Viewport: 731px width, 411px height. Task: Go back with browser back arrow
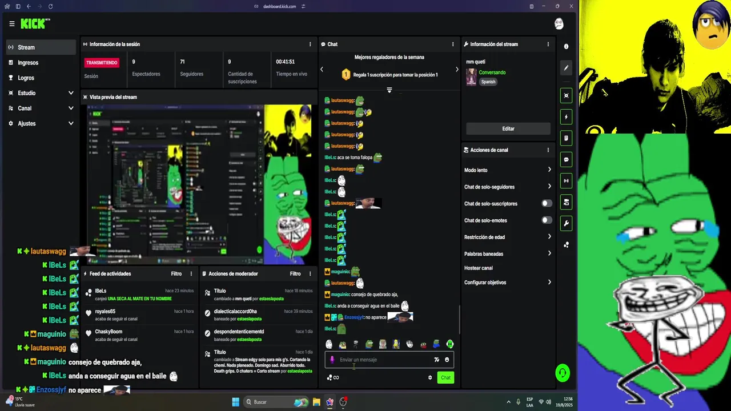(29, 6)
